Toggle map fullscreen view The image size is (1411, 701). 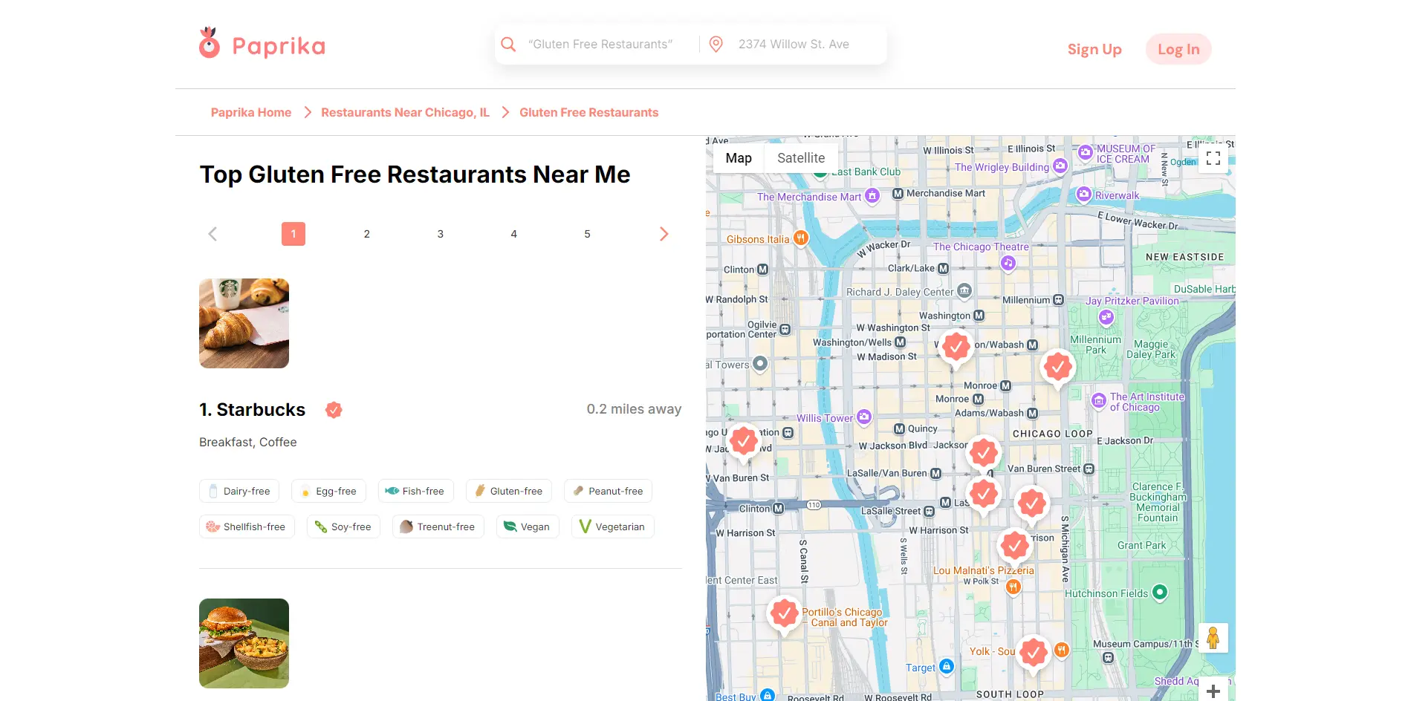[1213, 158]
